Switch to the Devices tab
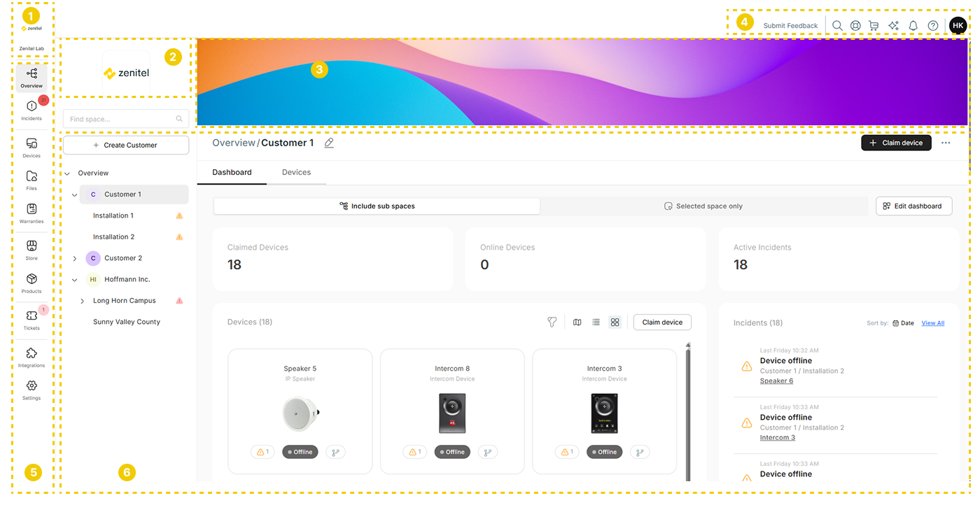This screenshot has width=980, height=526. point(296,172)
